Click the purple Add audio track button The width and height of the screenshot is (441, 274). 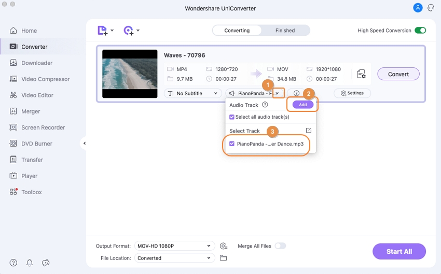303,105
